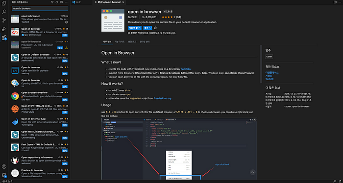The image size is (343, 183).
Task: Open the npm/opn link
Action: (186, 69)
